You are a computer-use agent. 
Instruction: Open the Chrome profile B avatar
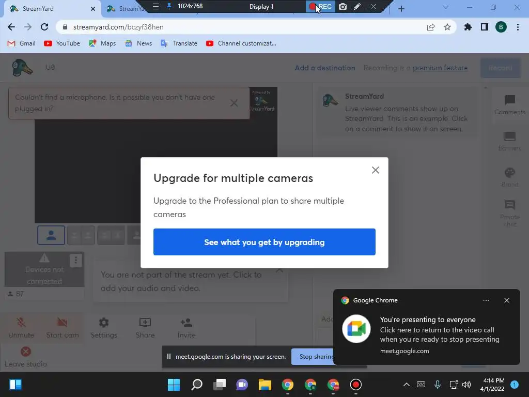(501, 27)
